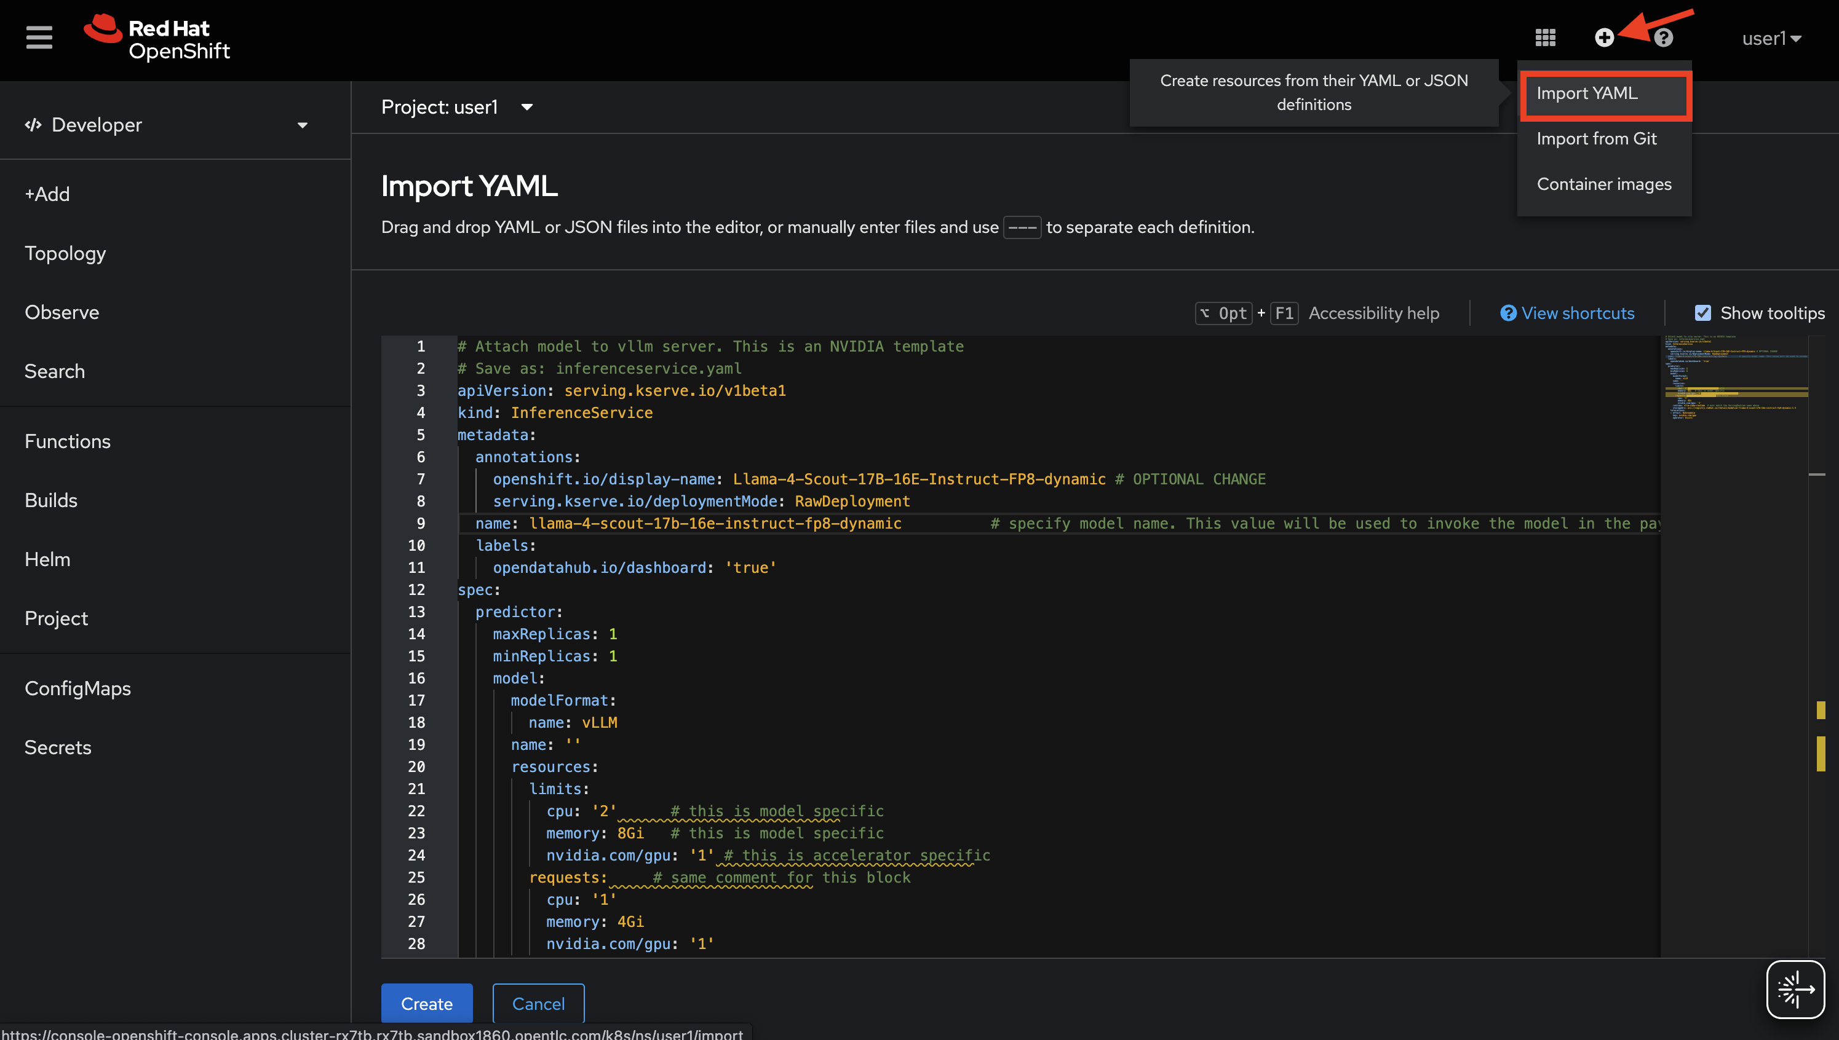
Task: Click the 'predictor:' line
Action: 519,612
